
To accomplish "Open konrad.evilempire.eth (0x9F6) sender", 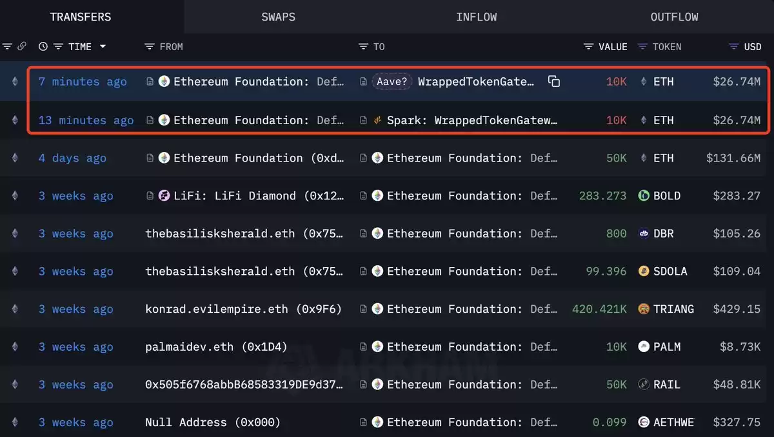I will click(x=243, y=309).
